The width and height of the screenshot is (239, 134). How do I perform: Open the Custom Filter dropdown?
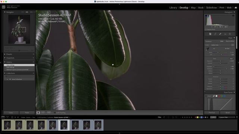[x=227, y=117]
